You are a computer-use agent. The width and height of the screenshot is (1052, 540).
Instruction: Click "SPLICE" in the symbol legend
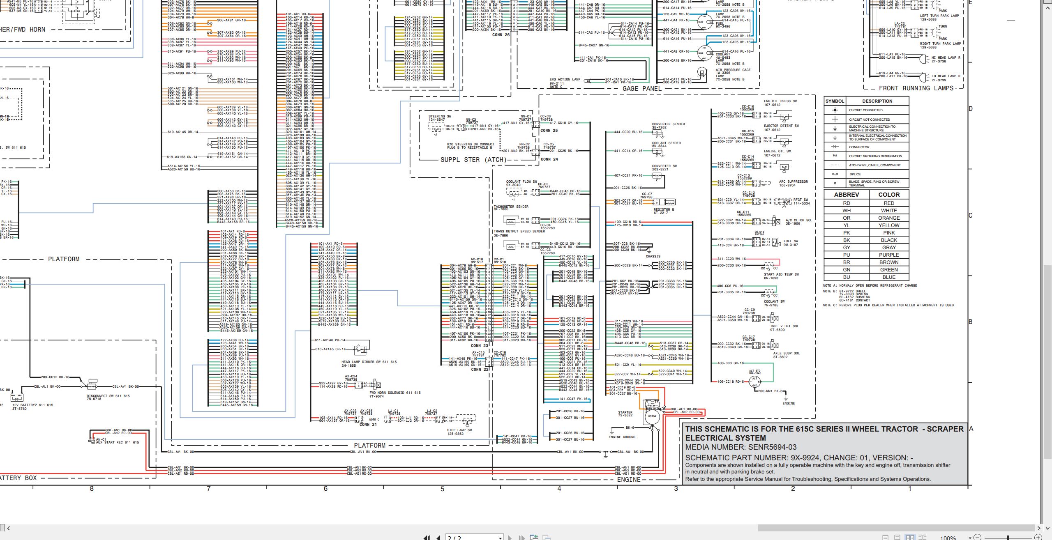[x=855, y=174]
